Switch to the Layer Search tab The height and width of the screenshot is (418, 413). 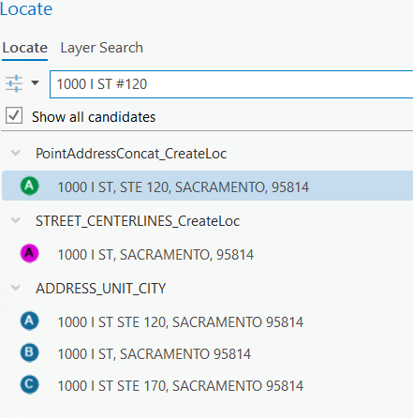click(x=101, y=48)
